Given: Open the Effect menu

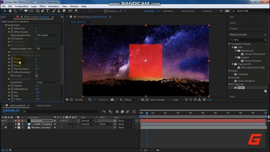Looking at the screenshot, I should pos(43,6).
